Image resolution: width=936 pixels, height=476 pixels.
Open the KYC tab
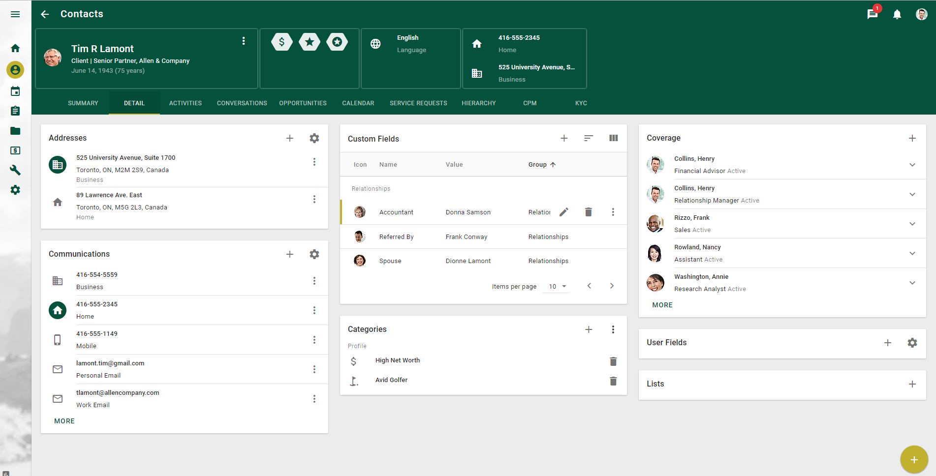click(x=581, y=103)
